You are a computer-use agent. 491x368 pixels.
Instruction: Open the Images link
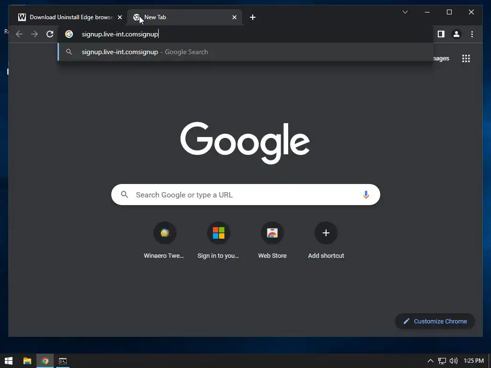(x=441, y=58)
